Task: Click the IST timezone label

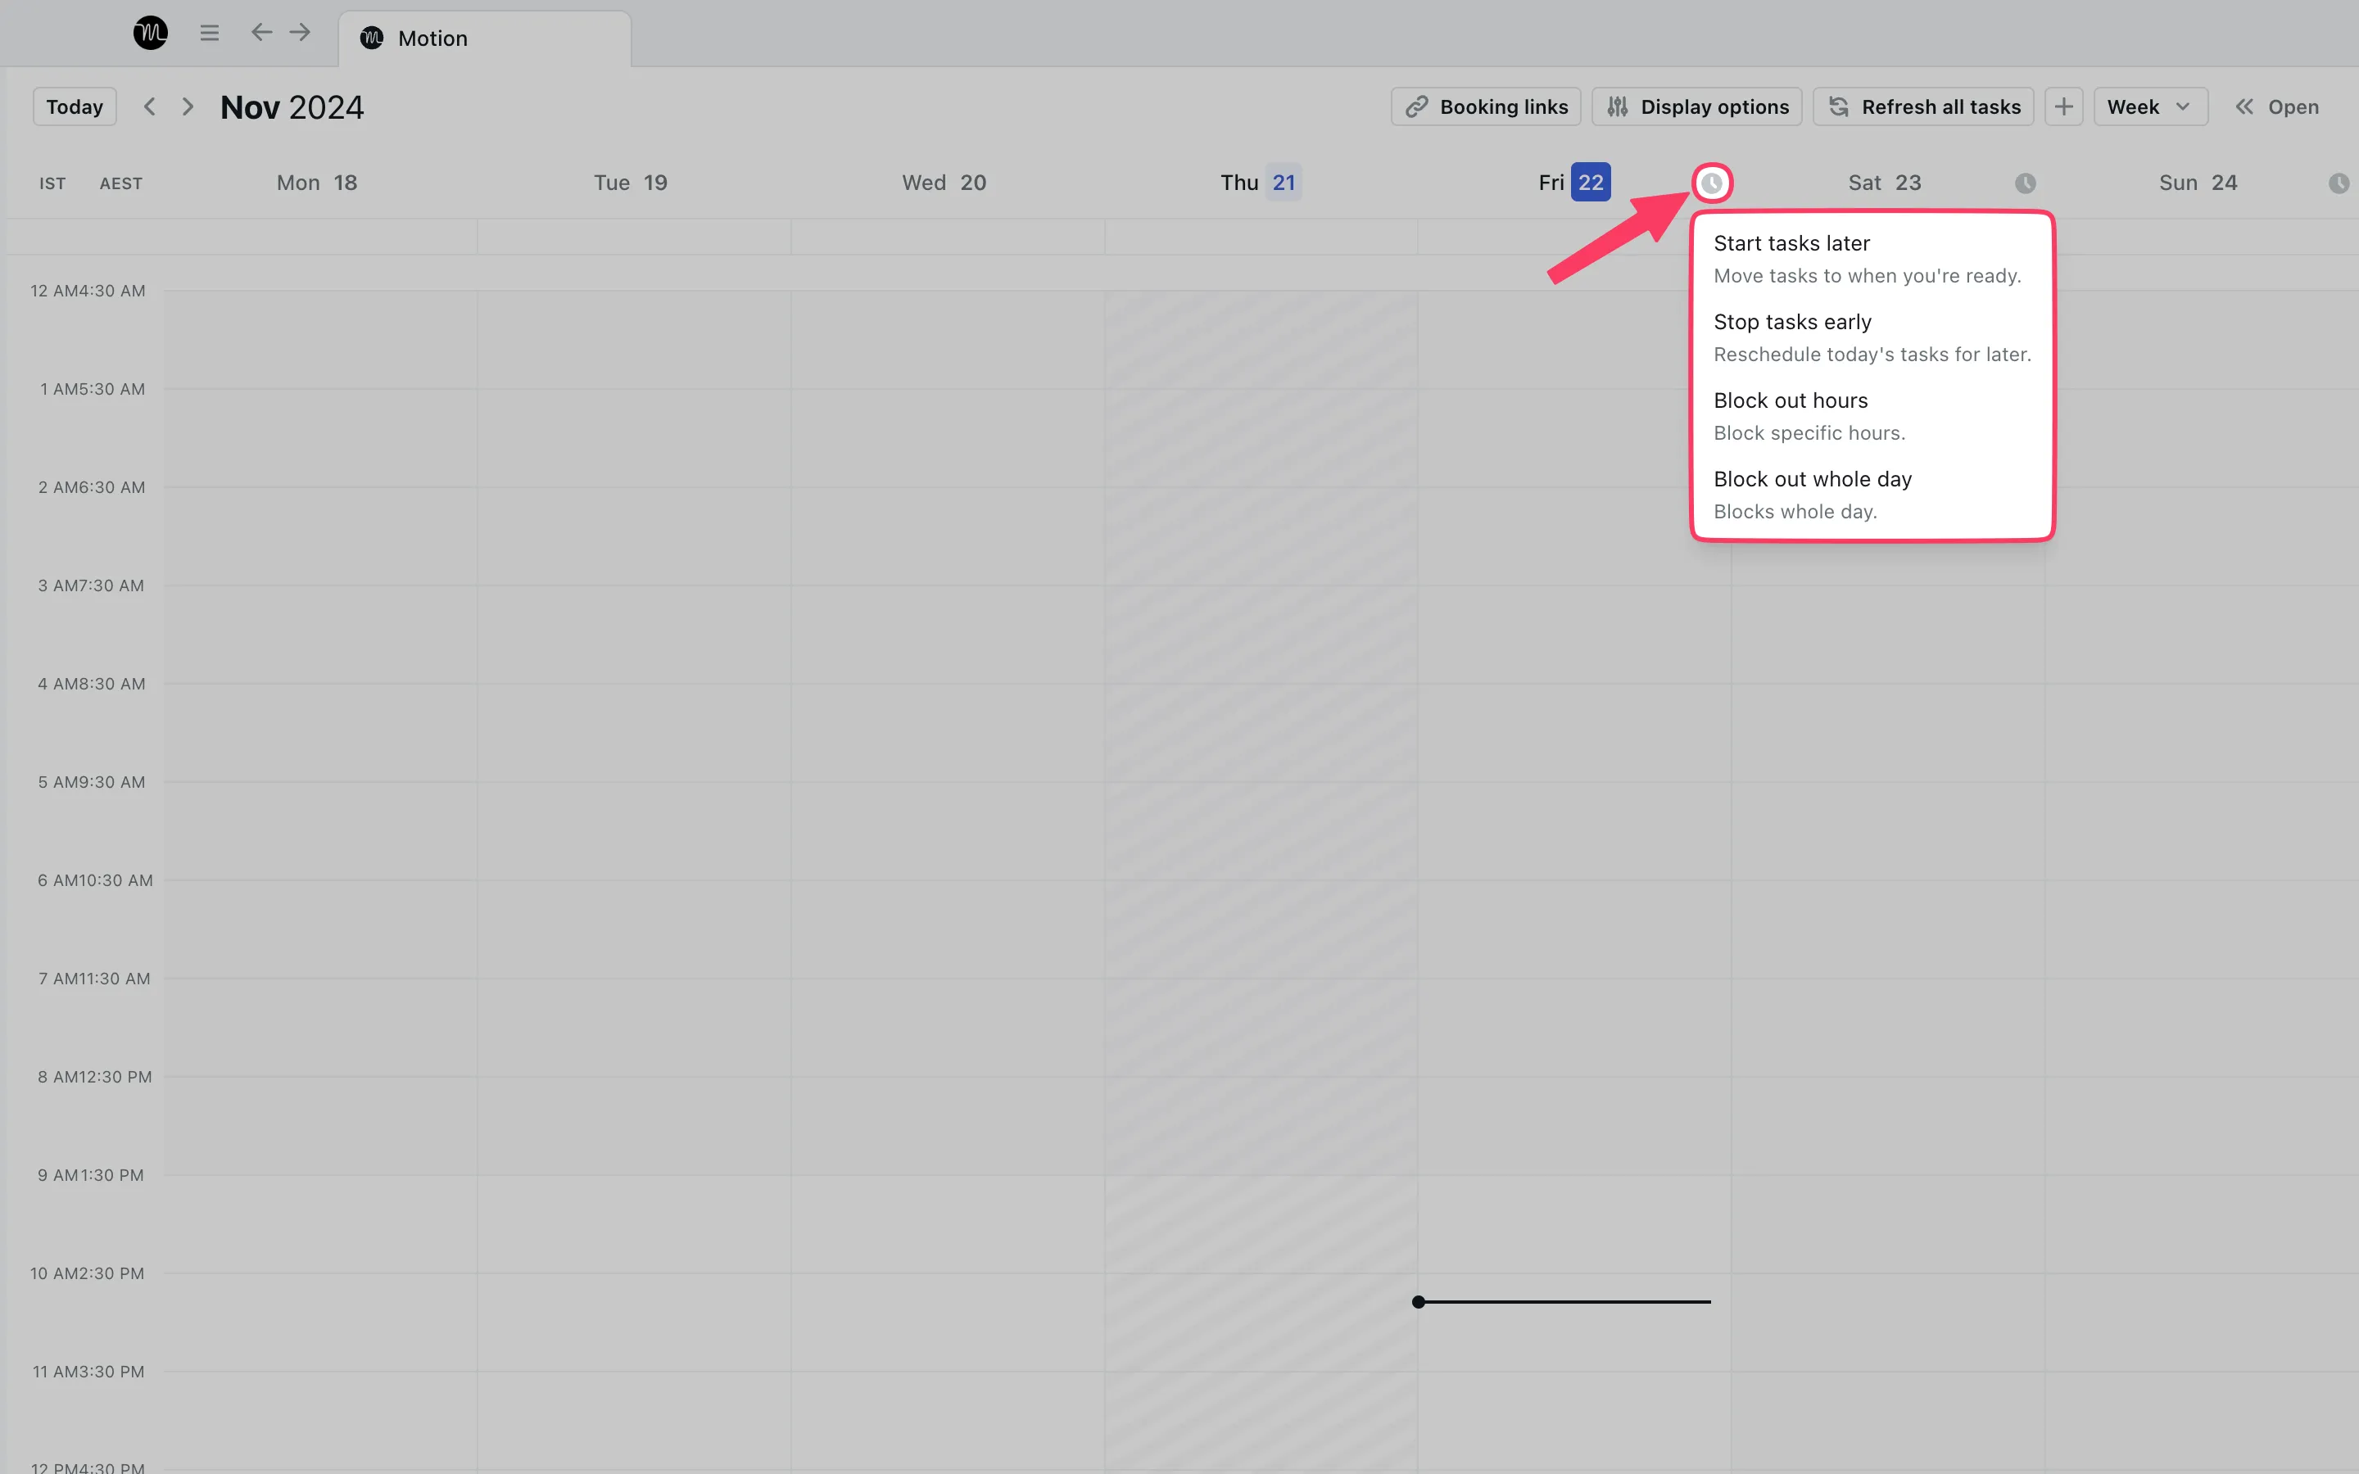Action: click(x=52, y=183)
